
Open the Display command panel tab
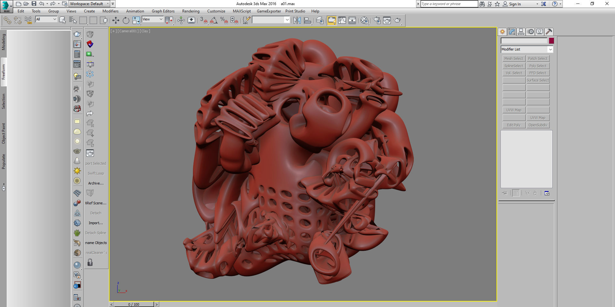540,32
